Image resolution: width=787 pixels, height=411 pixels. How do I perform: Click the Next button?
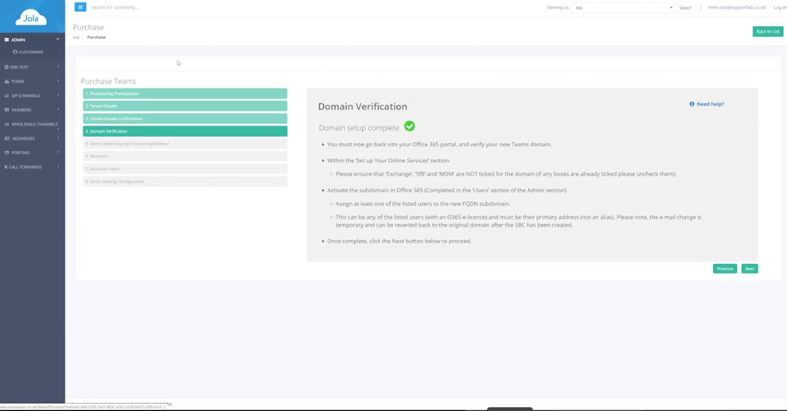[x=750, y=269]
